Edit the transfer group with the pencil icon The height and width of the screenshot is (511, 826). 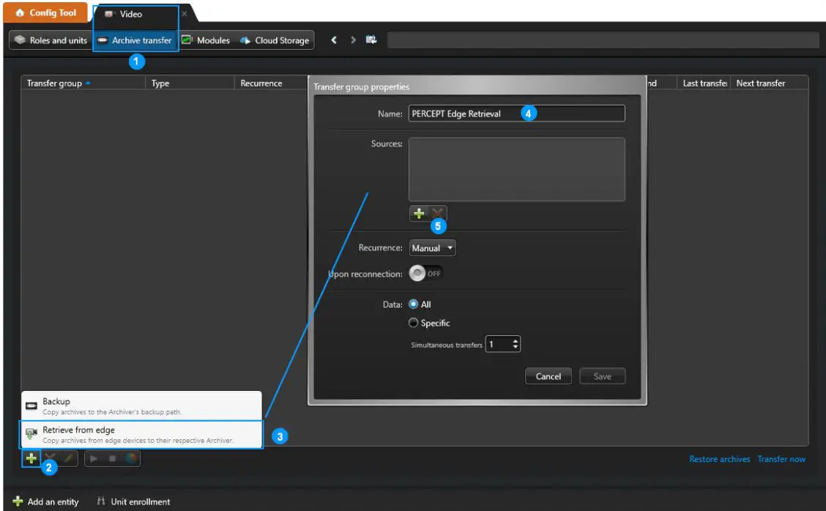[69, 458]
